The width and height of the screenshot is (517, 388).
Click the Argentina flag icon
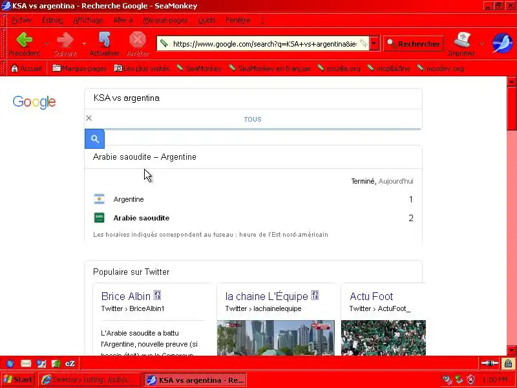pos(99,199)
